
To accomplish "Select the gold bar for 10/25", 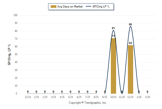I will pos(113,66).
